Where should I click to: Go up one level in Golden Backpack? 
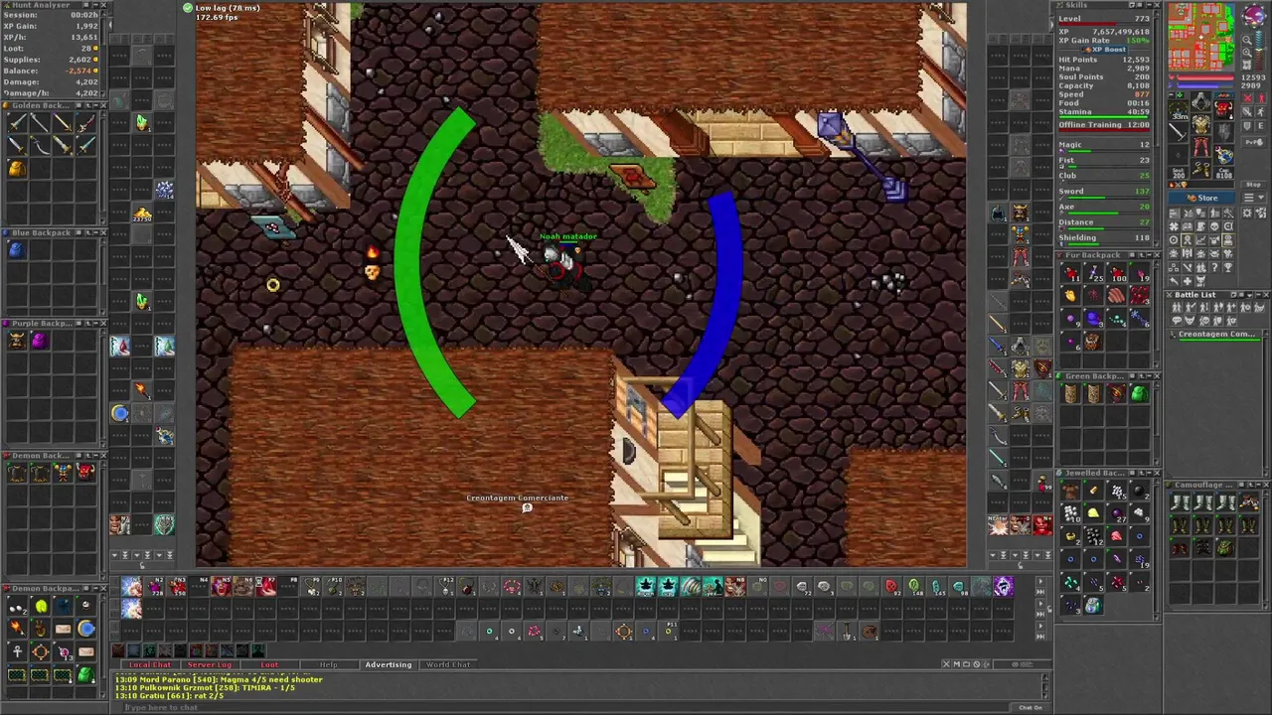(x=87, y=105)
